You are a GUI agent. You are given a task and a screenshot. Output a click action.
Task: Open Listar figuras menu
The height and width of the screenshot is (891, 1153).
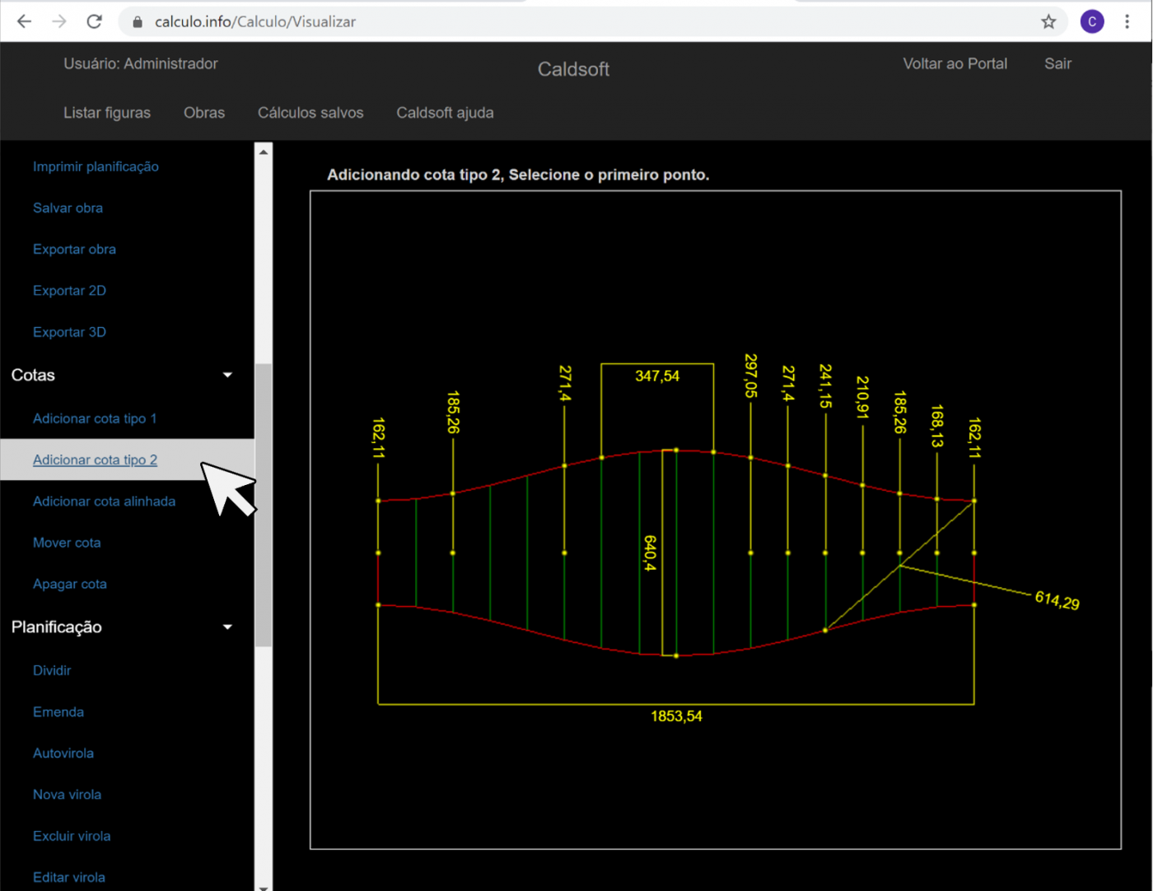[x=107, y=113]
